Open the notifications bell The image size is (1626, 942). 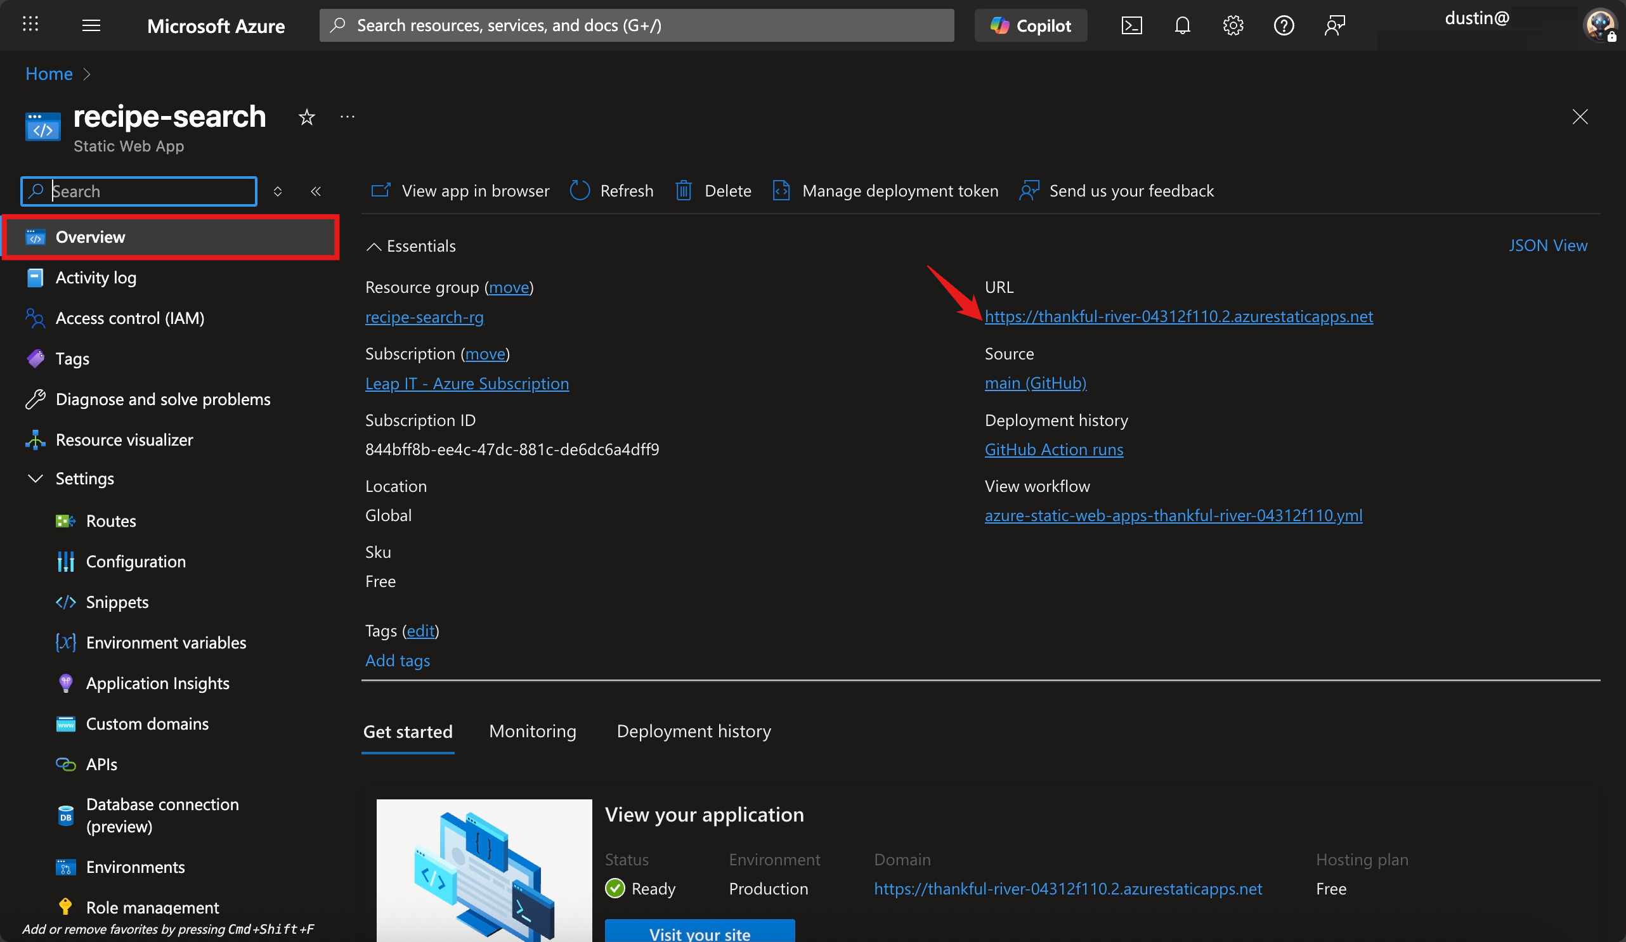pos(1182,26)
